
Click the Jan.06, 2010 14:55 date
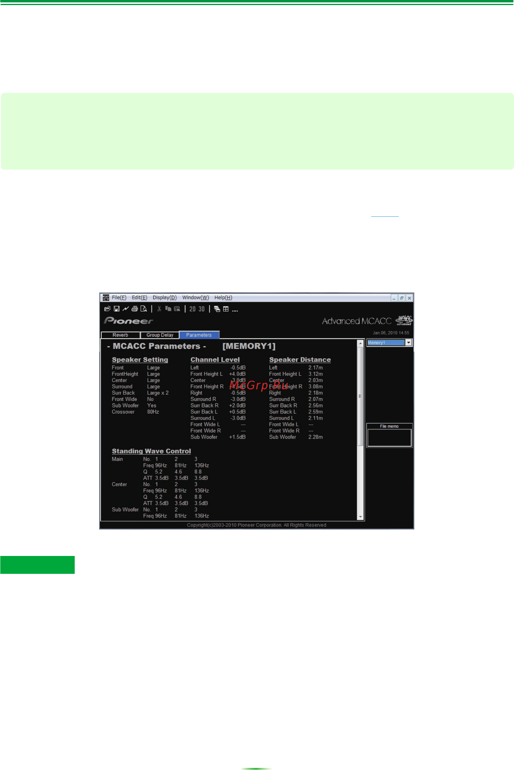[391, 333]
